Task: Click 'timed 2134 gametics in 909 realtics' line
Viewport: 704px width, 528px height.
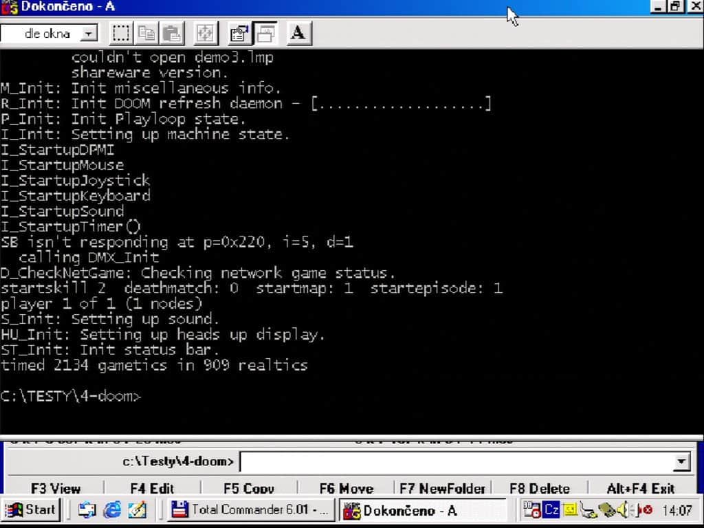Action: (154, 365)
